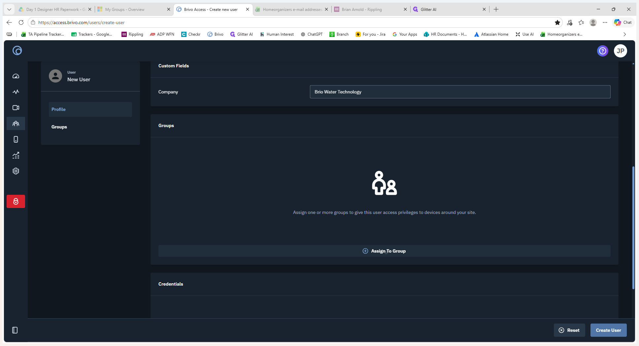639x346 pixels.
Task: Click the page vertical scrollbar
Action: pyautogui.click(x=633, y=228)
